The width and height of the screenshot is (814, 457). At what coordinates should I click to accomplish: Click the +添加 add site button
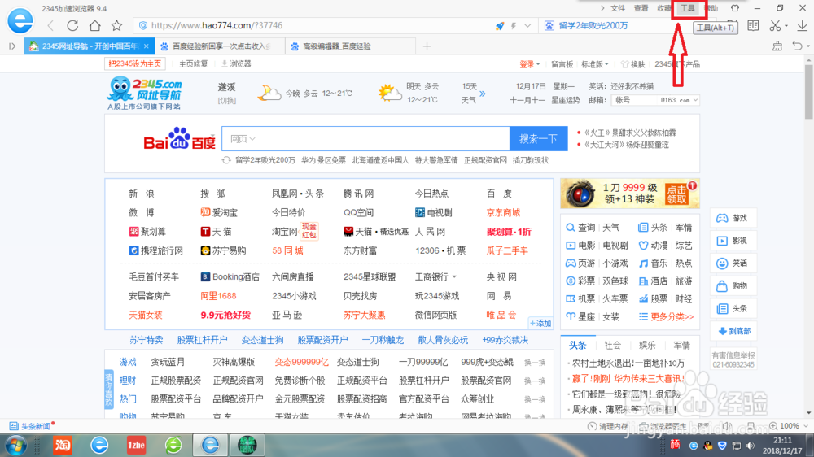coord(540,323)
